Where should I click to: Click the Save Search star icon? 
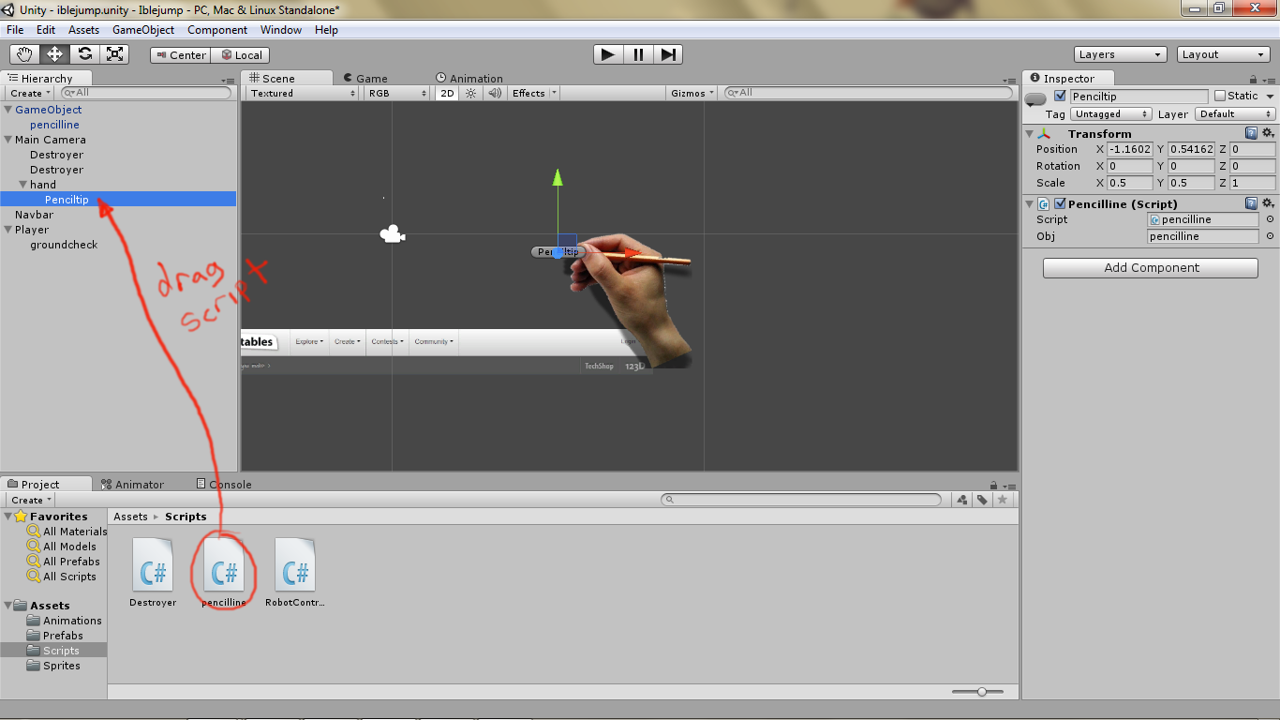click(1002, 500)
